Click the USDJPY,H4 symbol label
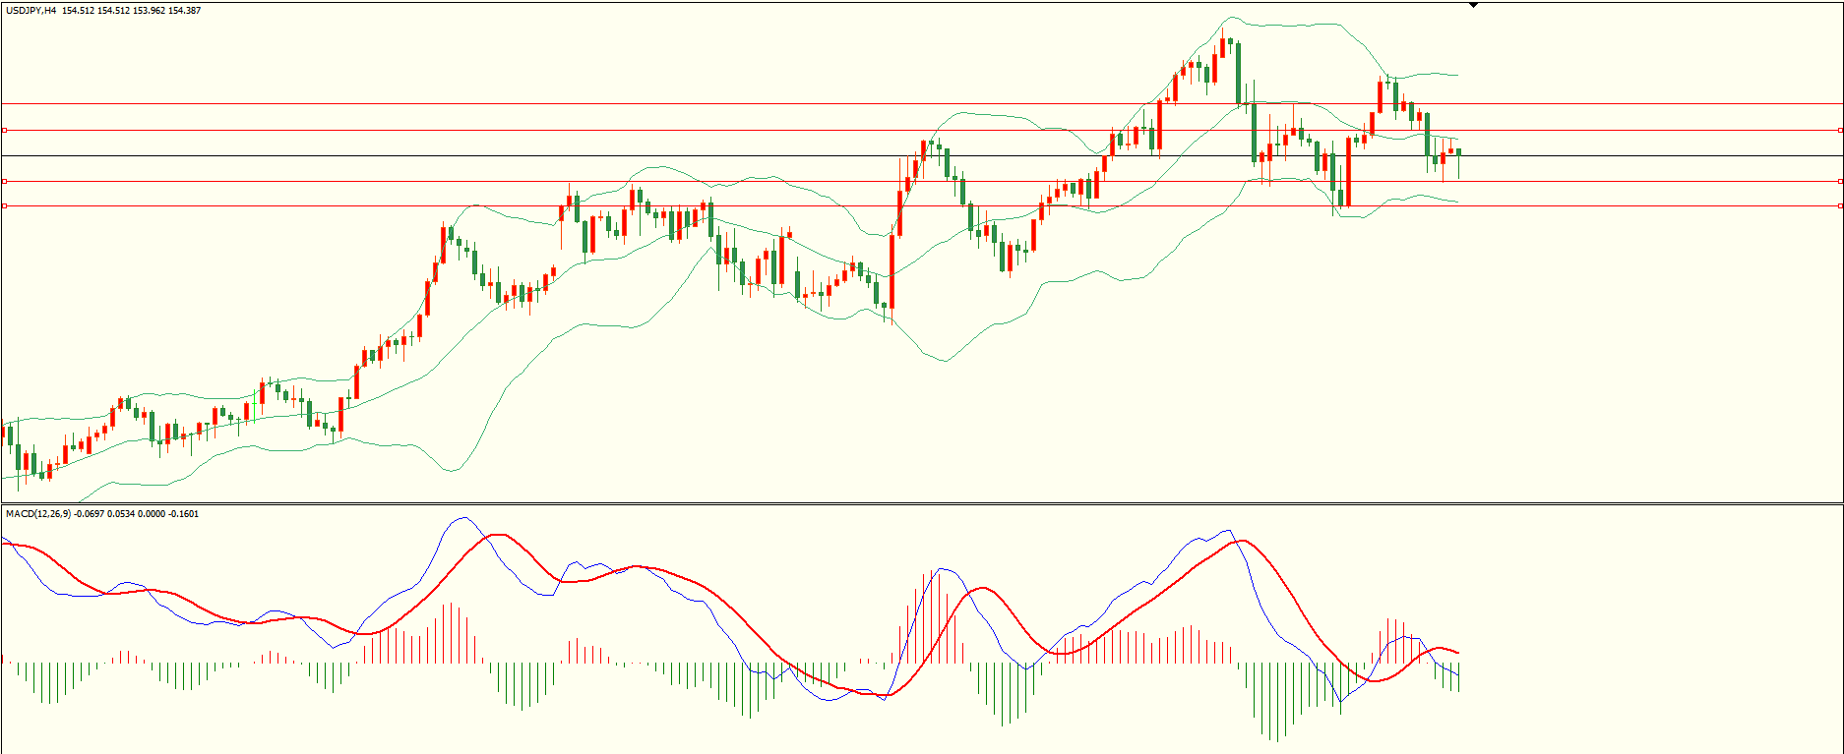The height and width of the screenshot is (754, 1844). click(x=31, y=11)
